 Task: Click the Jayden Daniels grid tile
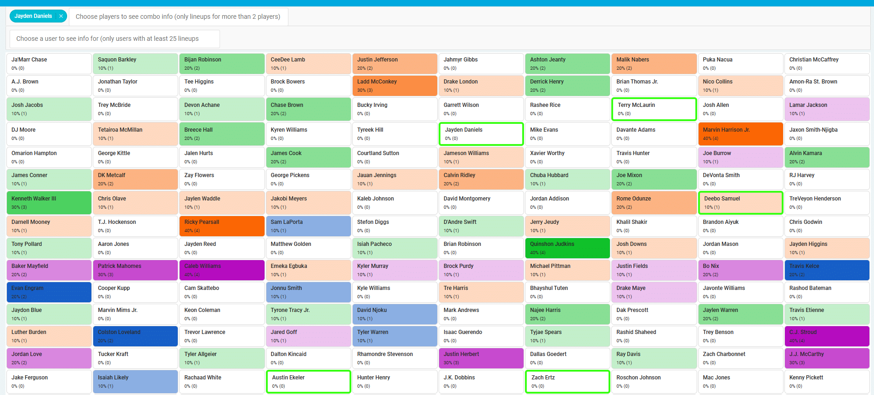tap(481, 134)
